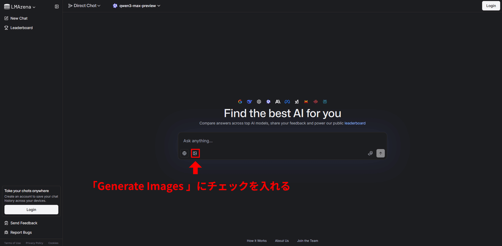Viewport: 502px width, 246px height.
Task: Click the New Chat pencil icon
Action: coord(6,18)
